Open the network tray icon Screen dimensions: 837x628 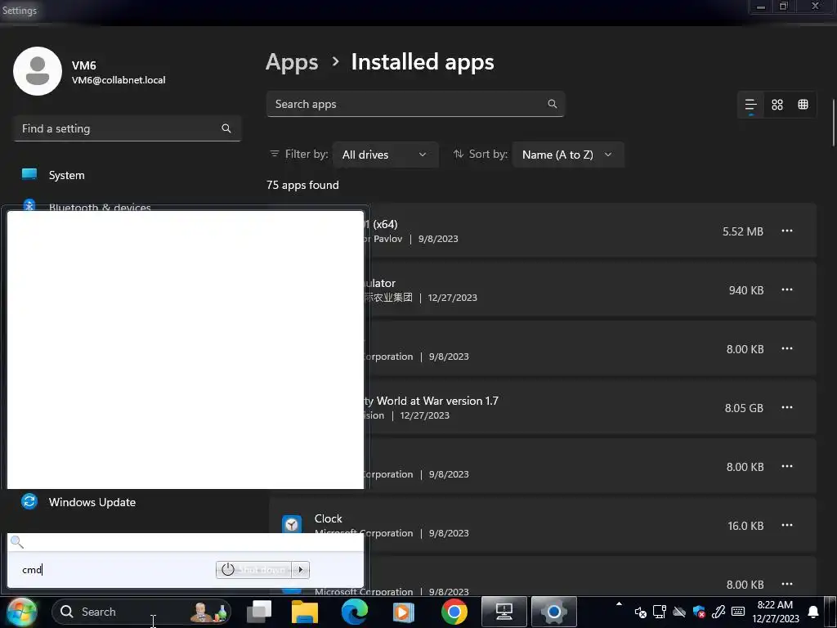point(660,612)
